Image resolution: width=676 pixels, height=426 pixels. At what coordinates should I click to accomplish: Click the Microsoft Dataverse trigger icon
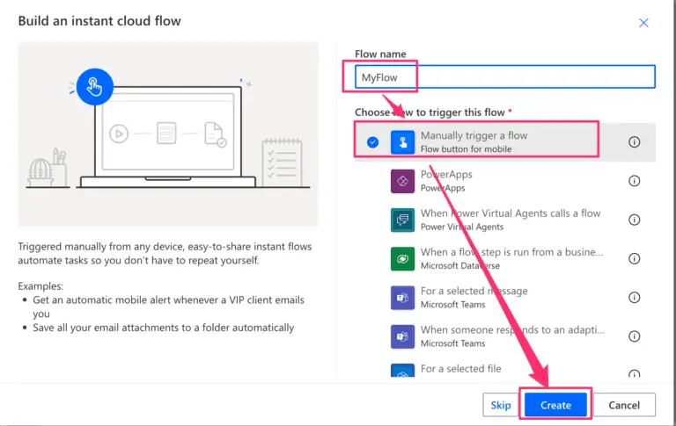tap(402, 258)
